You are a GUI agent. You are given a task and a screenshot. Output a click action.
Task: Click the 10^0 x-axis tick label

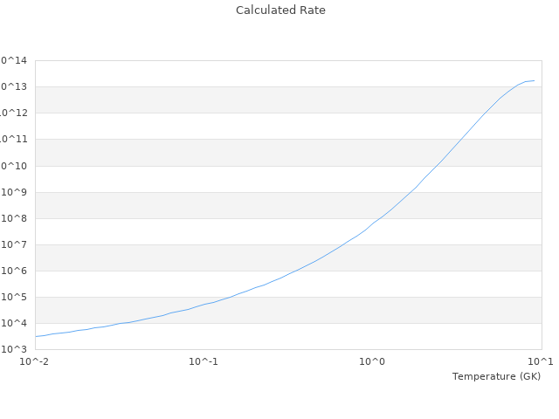pyautogui.click(x=373, y=361)
